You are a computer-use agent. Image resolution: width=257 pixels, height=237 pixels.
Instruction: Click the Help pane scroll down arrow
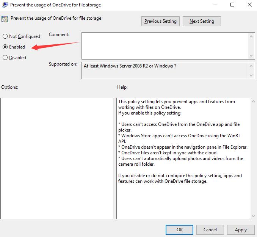(x=253, y=216)
